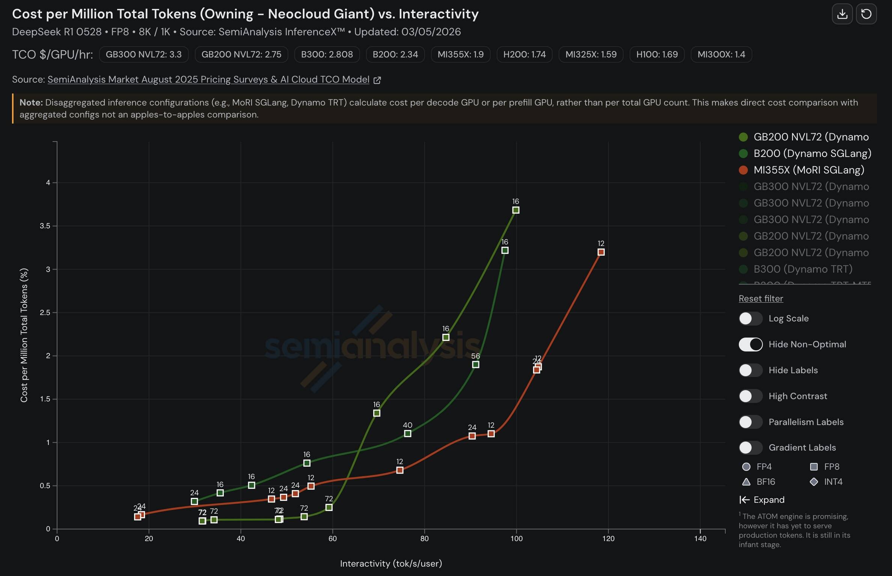This screenshot has width=892, height=576.
Task: Click the MI355X data point labeled 12 at top
Action: pyautogui.click(x=601, y=252)
